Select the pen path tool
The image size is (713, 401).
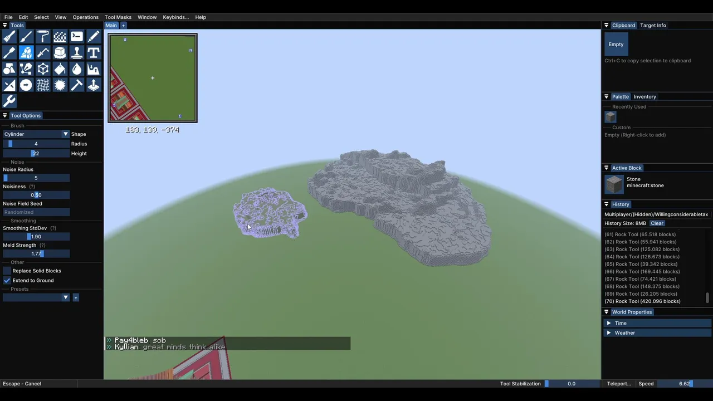coord(26,69)
